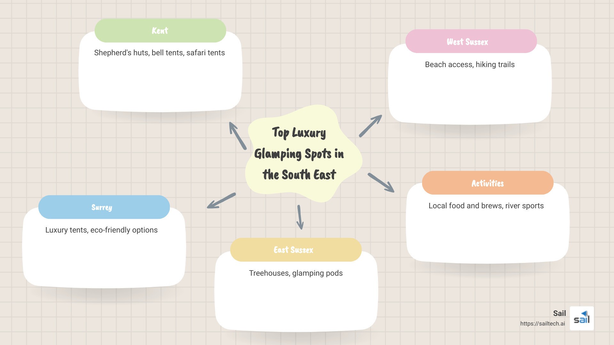Screen dimensions: 614x345
Task: Click the Sail logo icon
Action: pos(582,318)
